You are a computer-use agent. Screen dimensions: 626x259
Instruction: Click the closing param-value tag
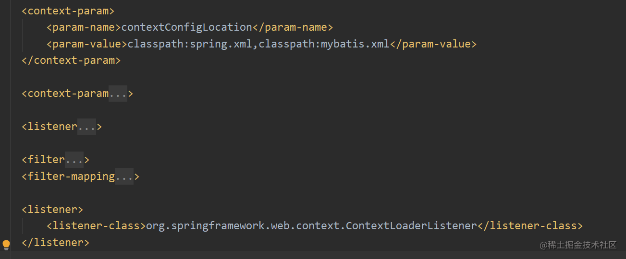[433, 44]
